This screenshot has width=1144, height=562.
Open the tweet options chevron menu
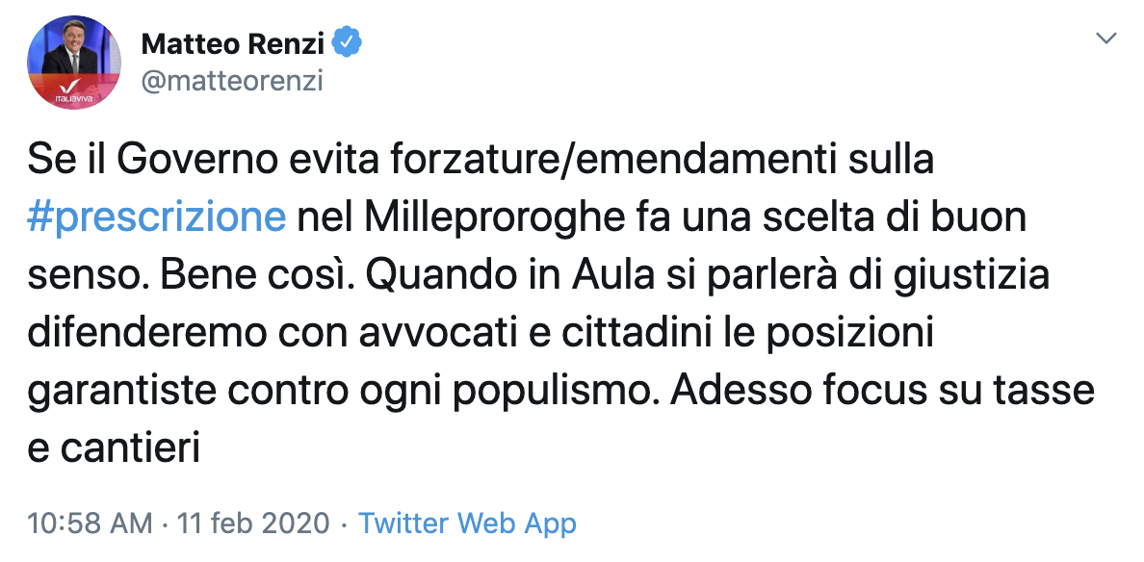[x=1107, y=39]
